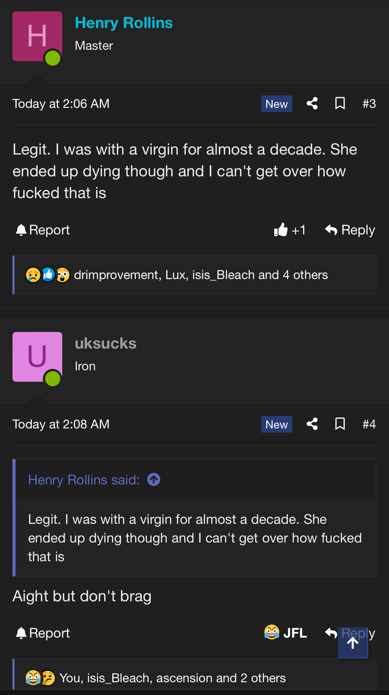Click the scroll-to-top arrow button
Screen dimensions: 389x695
click(353, 643)
